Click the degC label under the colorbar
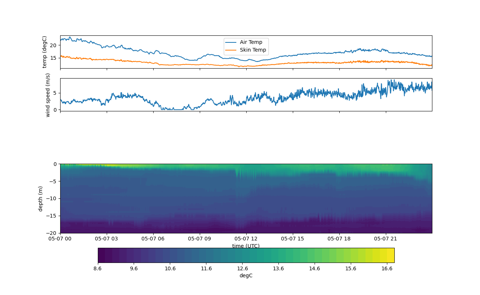Viewport: 480px width, 295px height. coord(246,275)
